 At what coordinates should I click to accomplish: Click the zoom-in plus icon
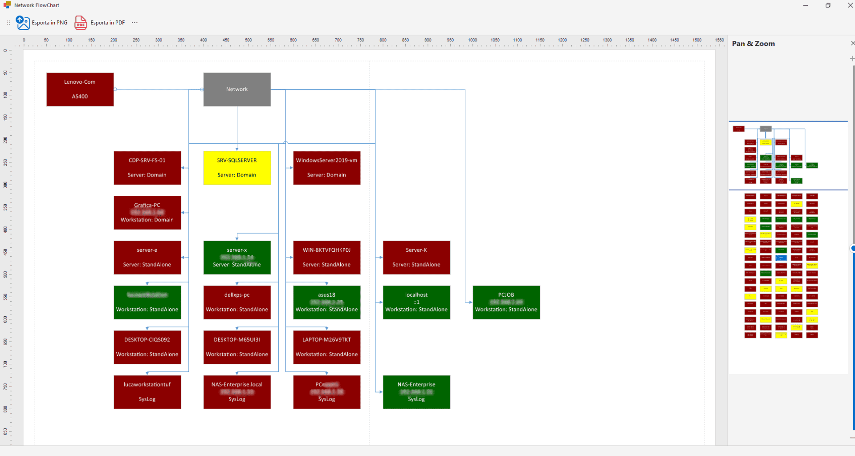pos(852,59)
